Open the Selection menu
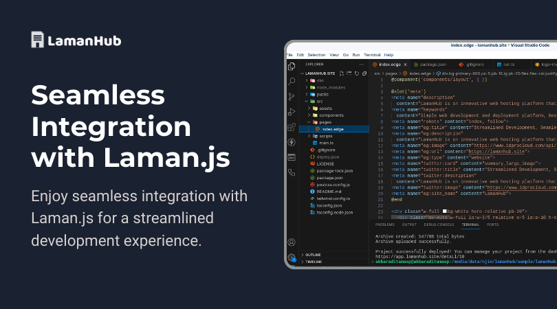557x309 pixels. [316, 55]
